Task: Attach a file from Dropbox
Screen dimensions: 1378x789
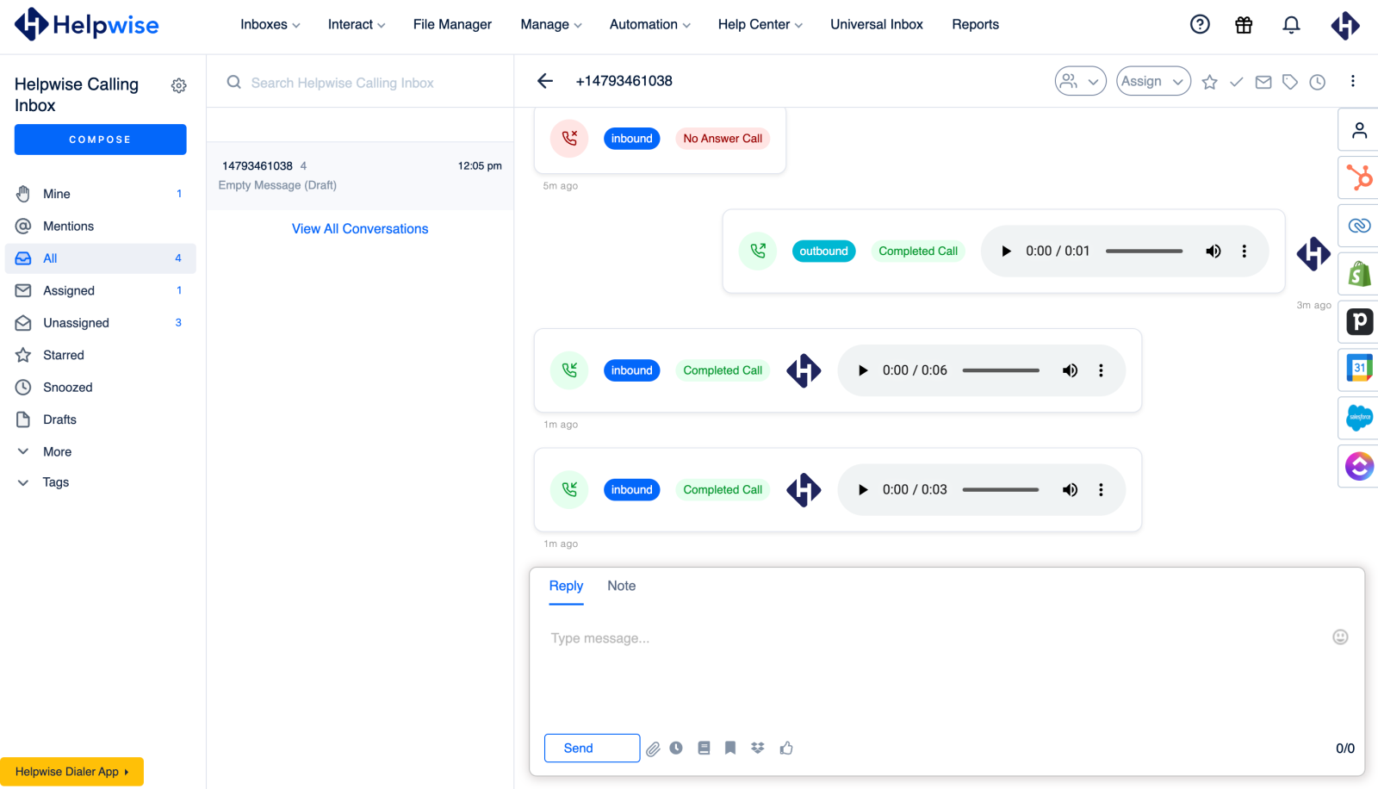Action: click(758, 748)
